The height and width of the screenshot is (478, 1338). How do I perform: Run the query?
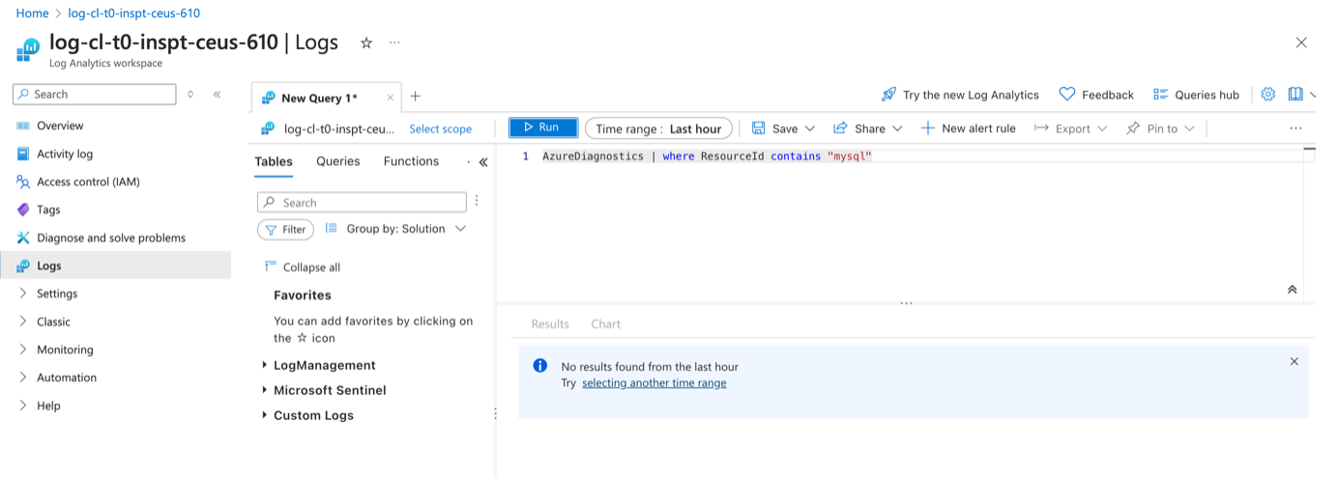(x=543, y=127)
